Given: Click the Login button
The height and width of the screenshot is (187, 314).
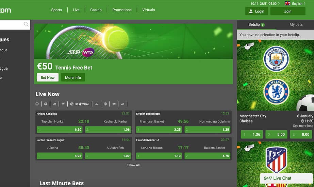Looking at the screenshot, I should point(257,11).
